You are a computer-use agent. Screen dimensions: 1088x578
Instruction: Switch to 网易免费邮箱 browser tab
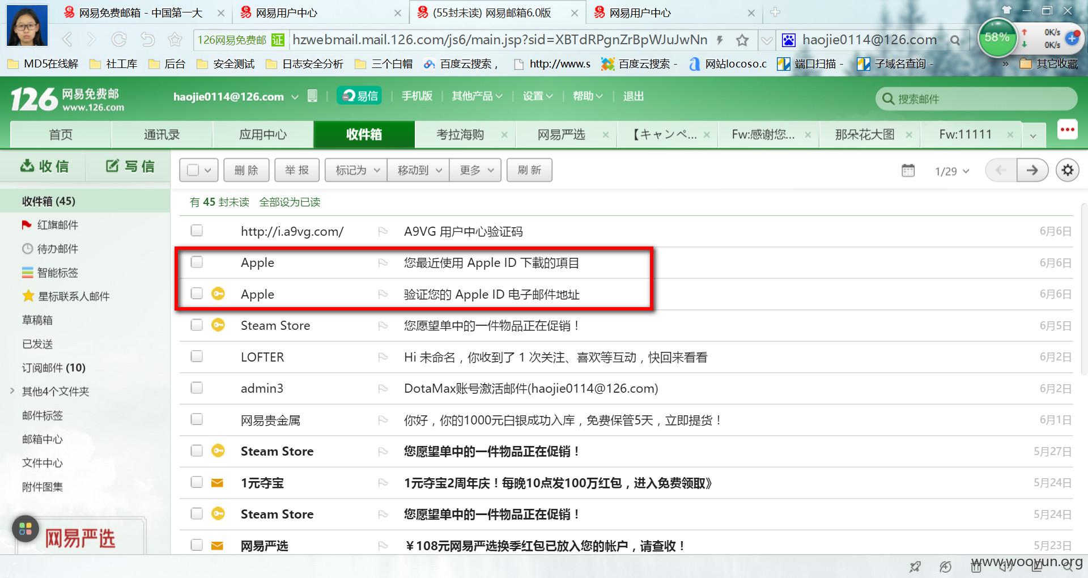[x=142, y=12]
